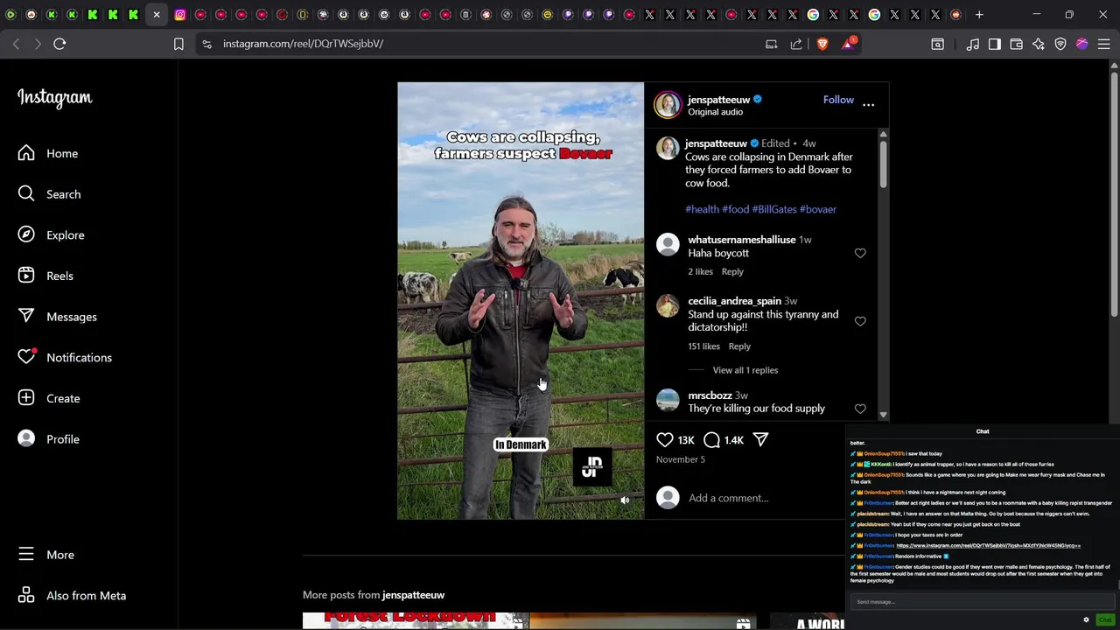This screenshot has height=630, width=1120.
Task: Open Brave Shields lion icon
Action: pos(822,44)
